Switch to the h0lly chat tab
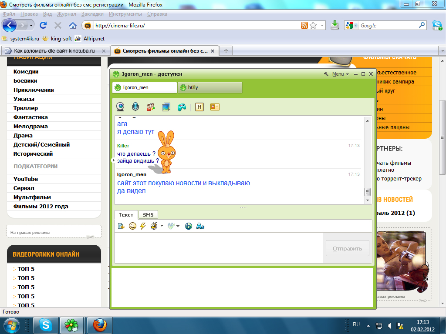The height and width of the screenshot is (334, 446). pos(210,87)
